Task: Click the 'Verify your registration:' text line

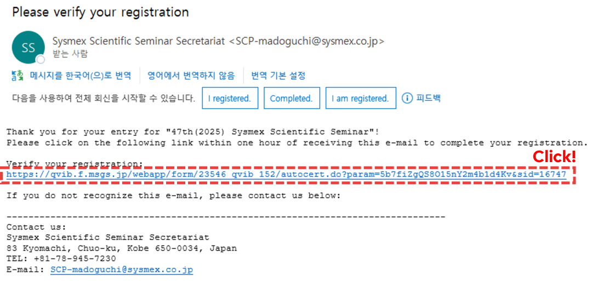Action: [75, 164]
